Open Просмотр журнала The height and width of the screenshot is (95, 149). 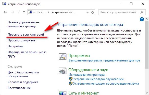tap(21, 40)
